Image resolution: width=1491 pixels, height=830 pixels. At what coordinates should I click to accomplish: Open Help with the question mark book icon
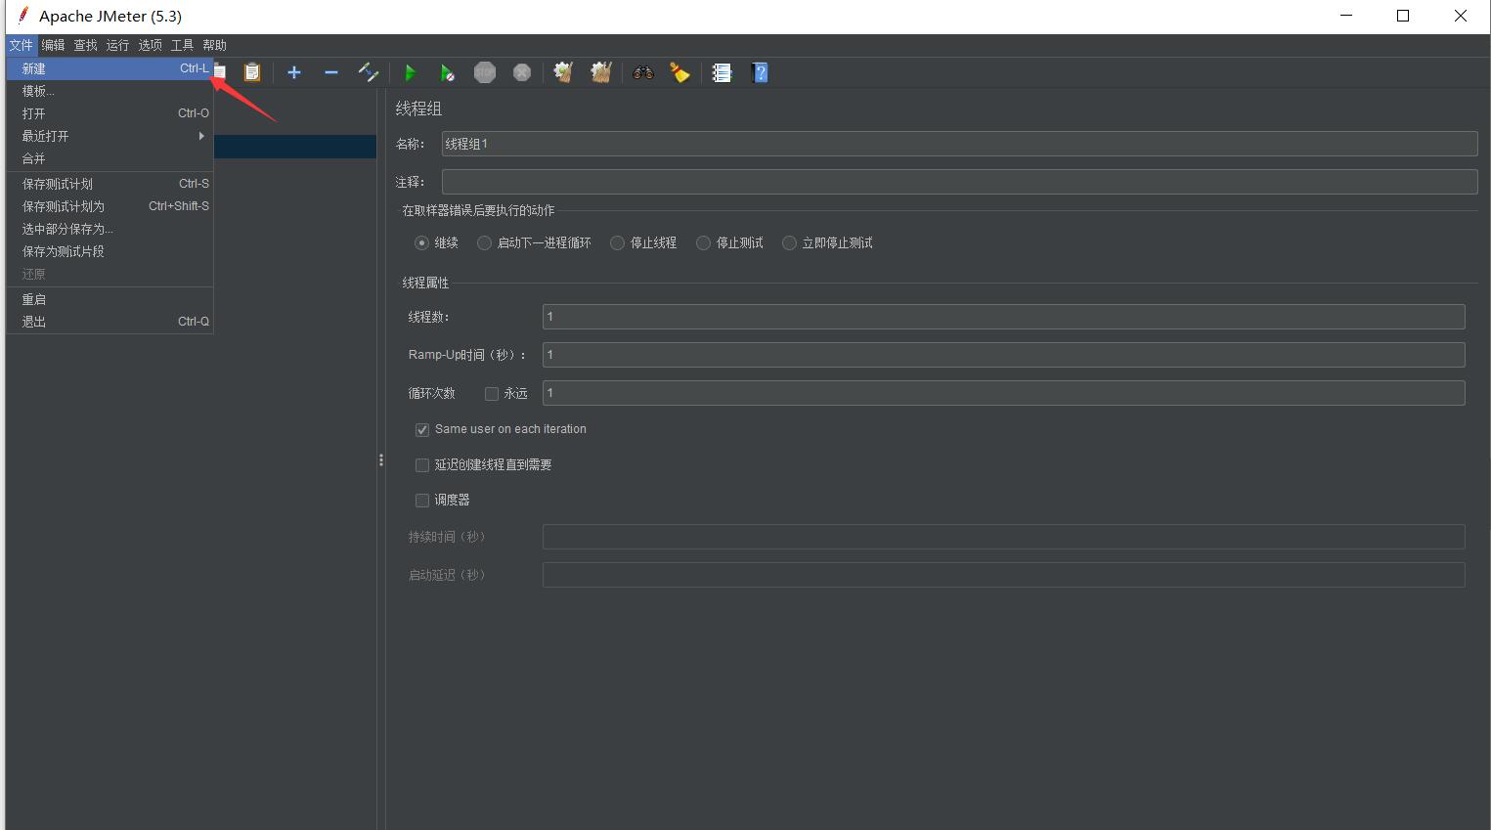click(x=760, y=72)
